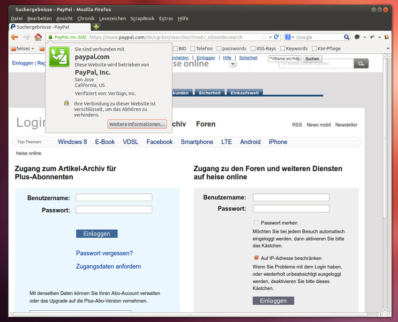The width and height of the screenshot is (398, 322).
Task: Click the Google search engine icon
Action: click(x=288, y=37)
